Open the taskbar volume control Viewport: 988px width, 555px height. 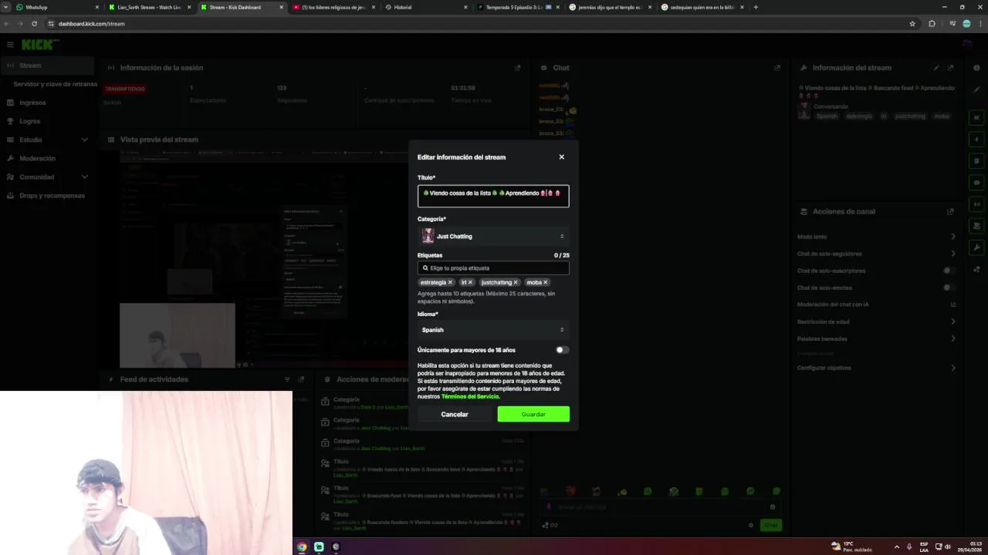(947, 547)
